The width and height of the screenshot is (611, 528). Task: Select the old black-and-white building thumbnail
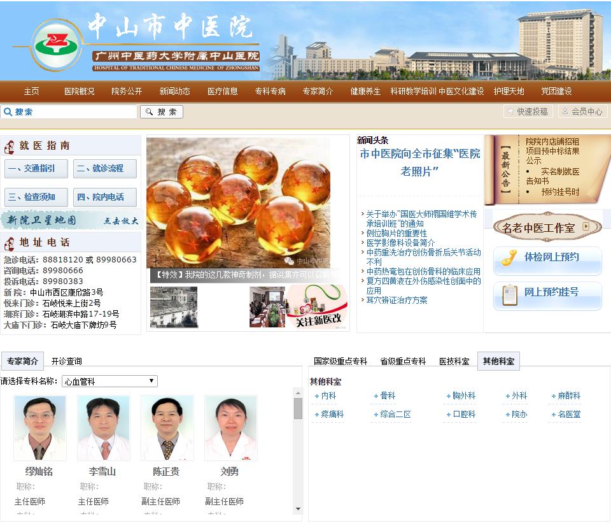coord(174,307)
